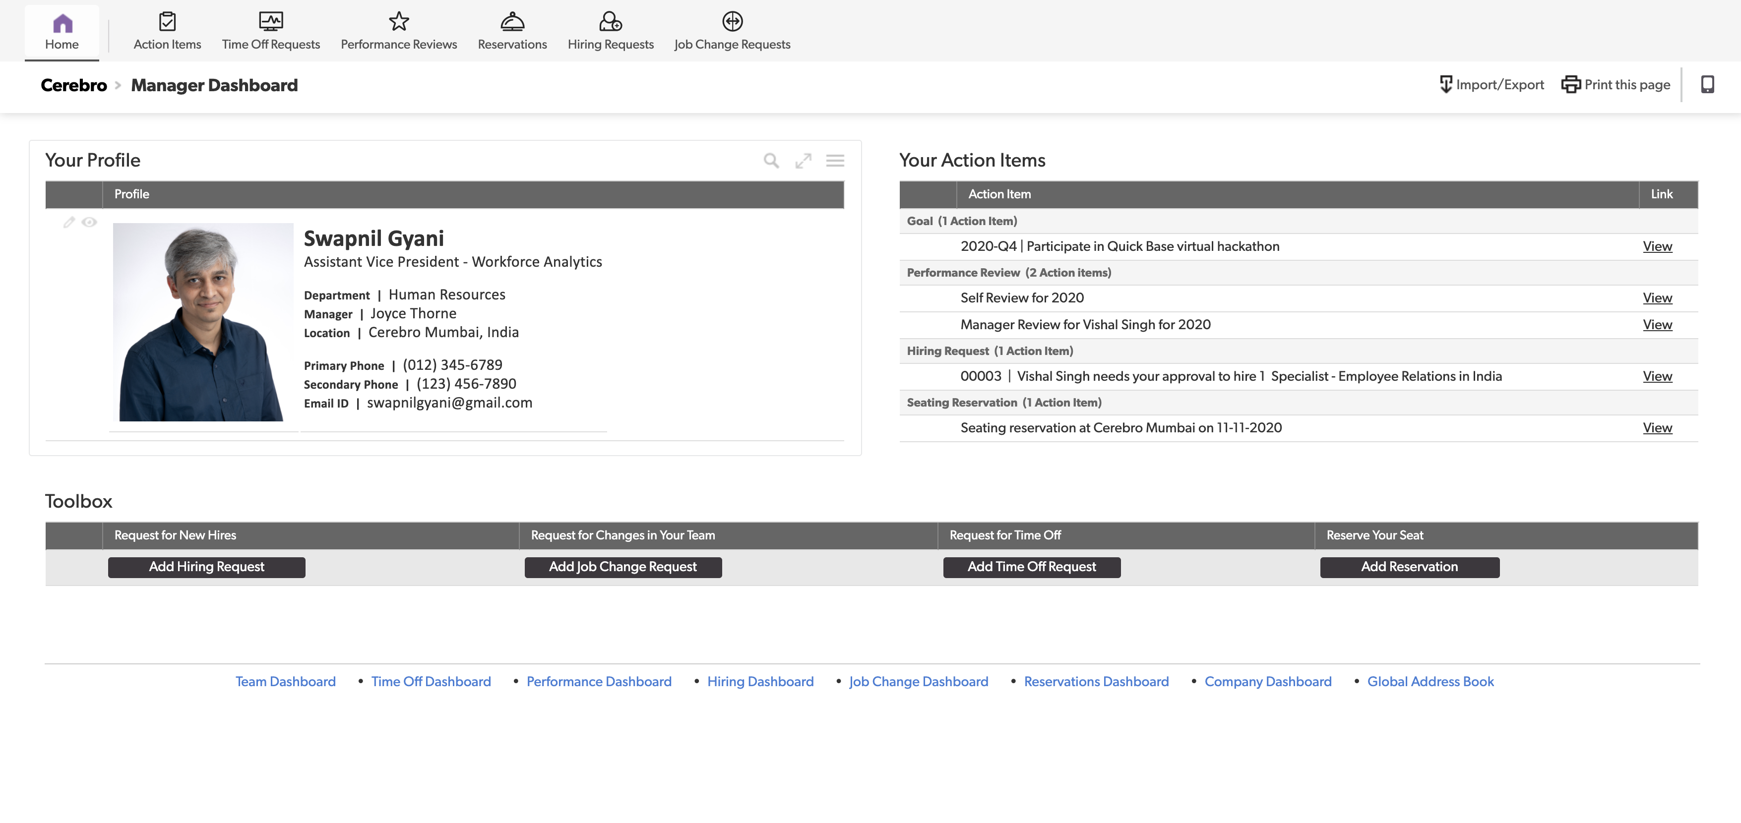The image size is (1741, 823).
Task: Click Swapnil Gyani's profile photo
Action: point(202,322)
